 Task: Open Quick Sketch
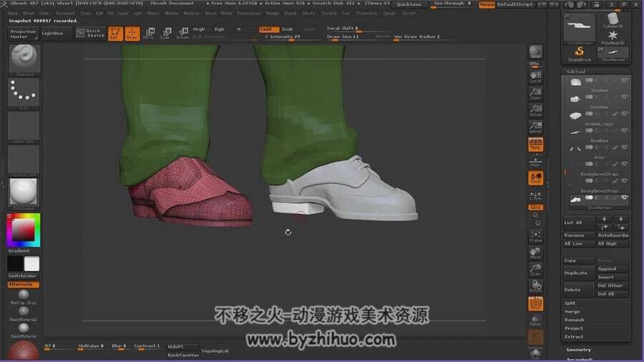coord(91,33)
